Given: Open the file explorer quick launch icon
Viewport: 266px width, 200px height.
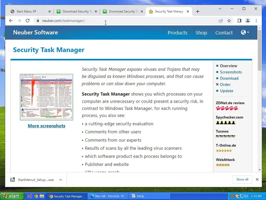Looking at the screenshot, I should point(42,196).
